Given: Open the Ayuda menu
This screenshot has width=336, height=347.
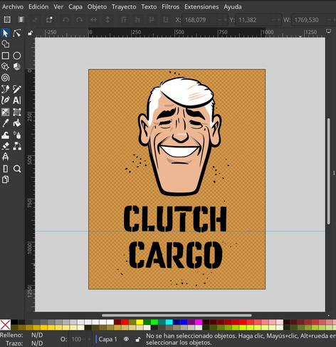Looking at the screenshot, I should click(x=233, y=6).
